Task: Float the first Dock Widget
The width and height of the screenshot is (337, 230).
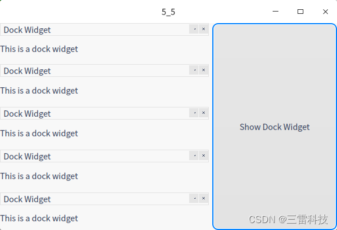Action: 194,29
